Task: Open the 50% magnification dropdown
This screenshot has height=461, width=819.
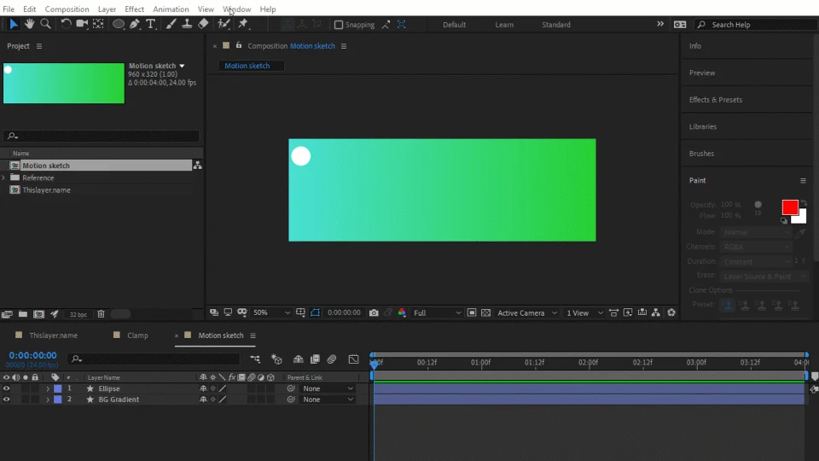Action: [x=271, y=312]
